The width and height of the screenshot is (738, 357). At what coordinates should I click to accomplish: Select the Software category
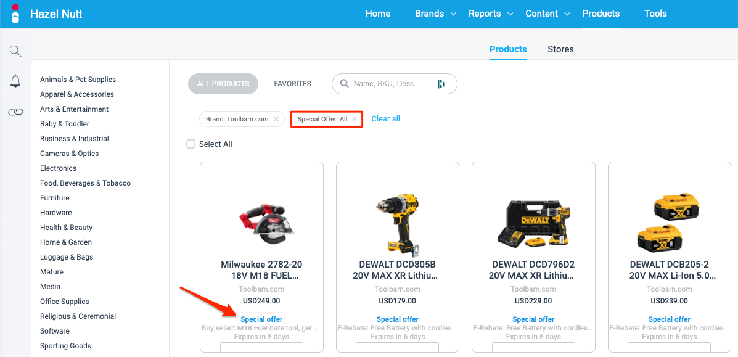pyautogui.click(x=55, y=331)
